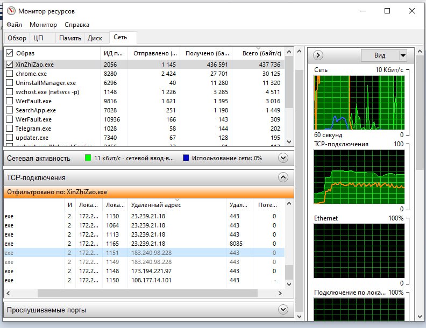Click the TCP list scroll-down arrow
426x328 pixels.
289,284
